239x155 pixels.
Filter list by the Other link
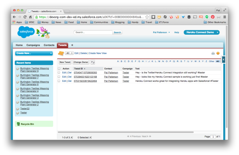tap(212, 61)
